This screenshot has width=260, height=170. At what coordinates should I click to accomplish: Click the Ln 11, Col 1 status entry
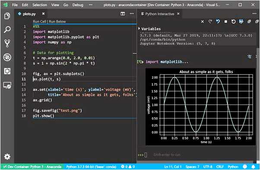tap(173, 167)
